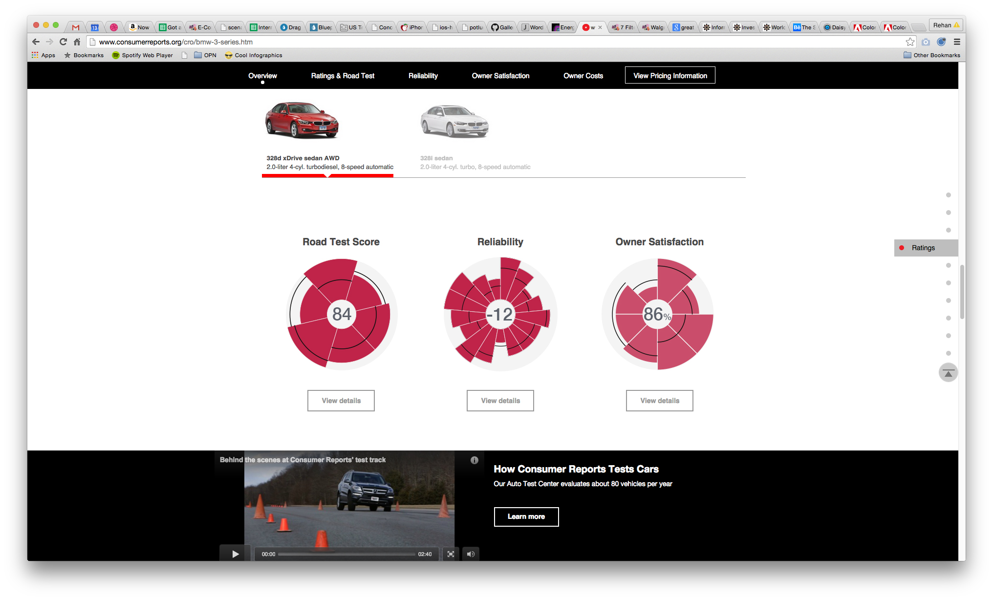
Task: Enter fullscreen on the video player
Action: (x=451, y=554)
